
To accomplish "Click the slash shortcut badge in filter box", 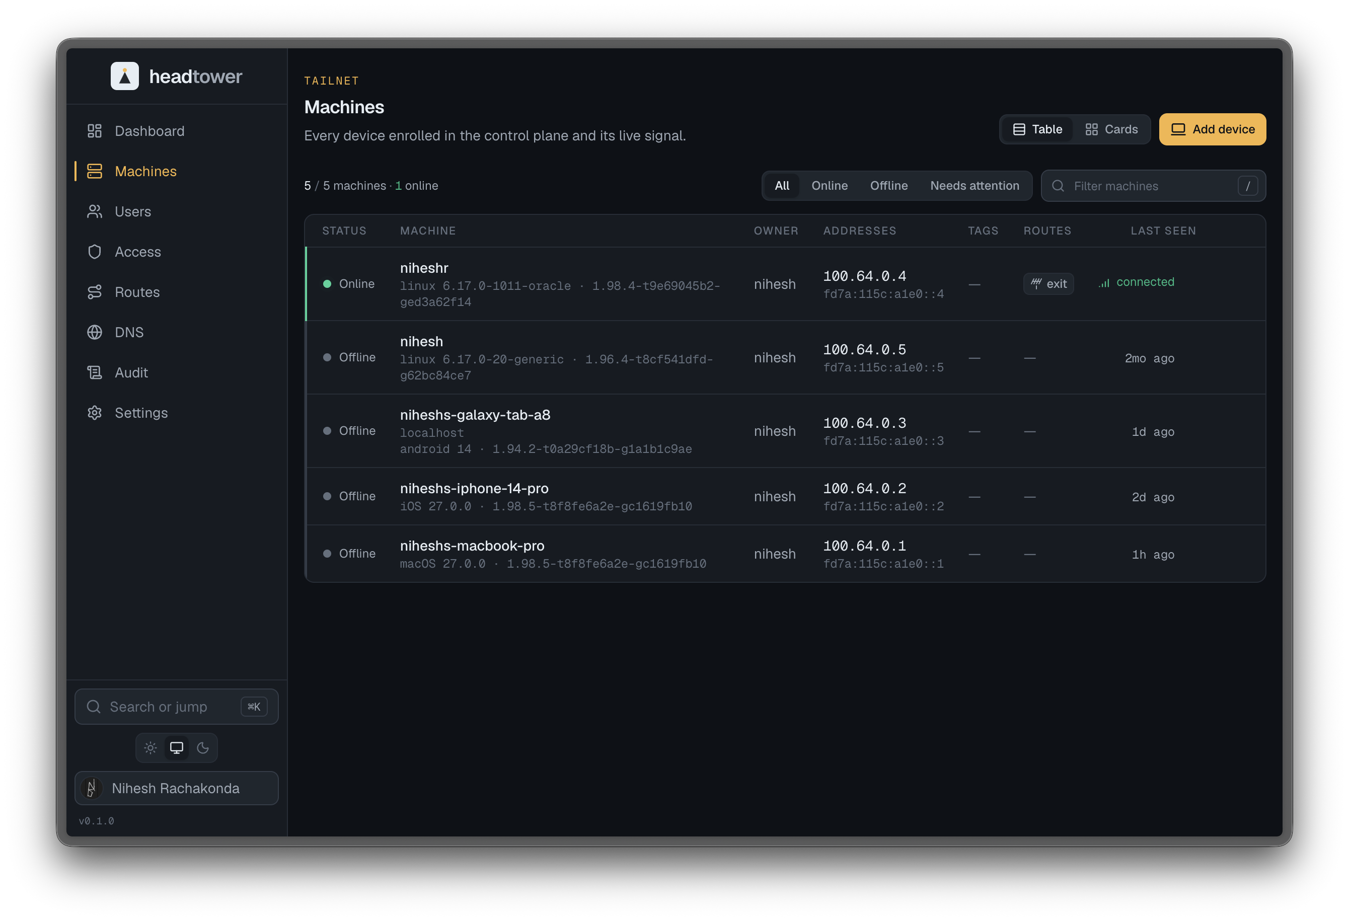I will (x=1248, y=186).
